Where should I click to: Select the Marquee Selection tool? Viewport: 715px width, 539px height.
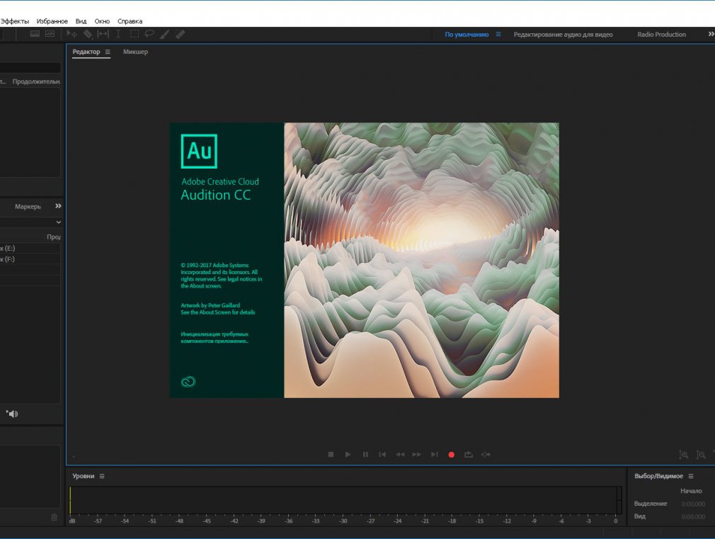point(134,34)
